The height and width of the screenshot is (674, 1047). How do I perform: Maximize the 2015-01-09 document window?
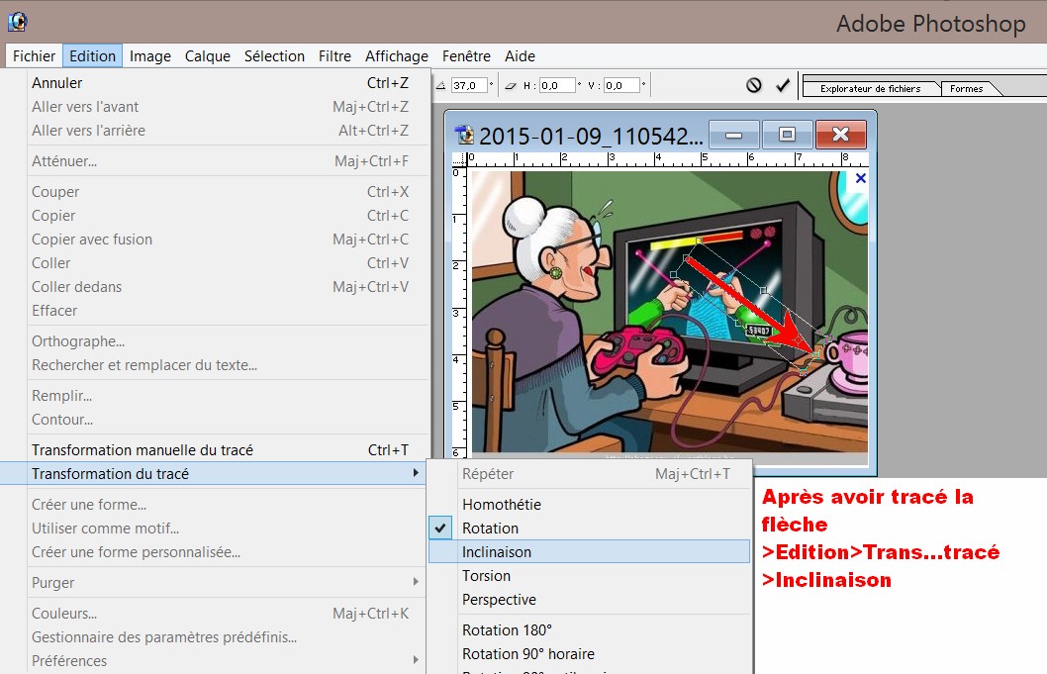[x=788, y=135]
